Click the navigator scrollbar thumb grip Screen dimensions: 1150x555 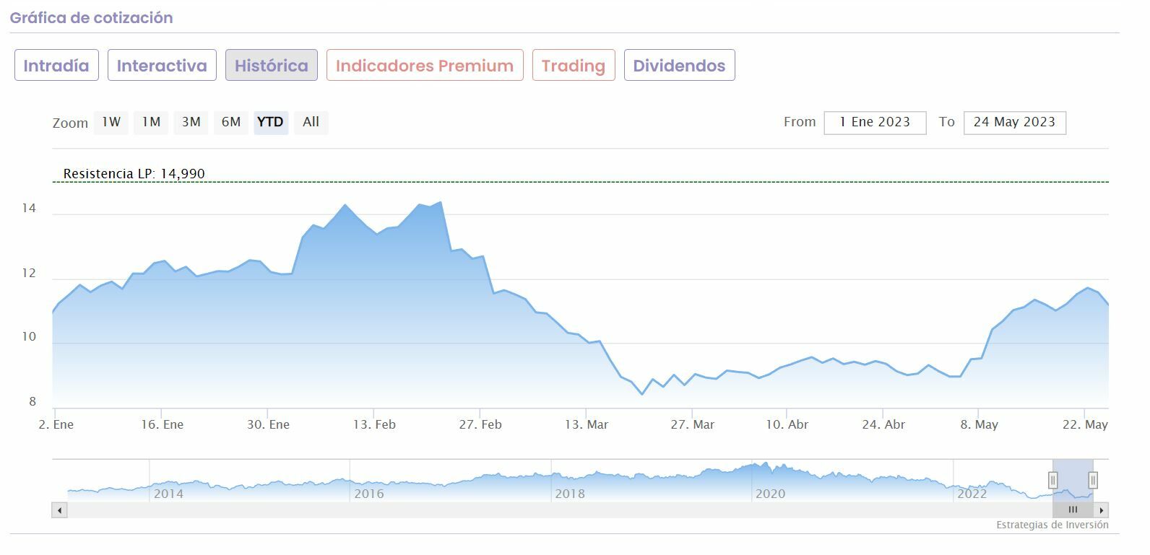tap(1073, 510)
